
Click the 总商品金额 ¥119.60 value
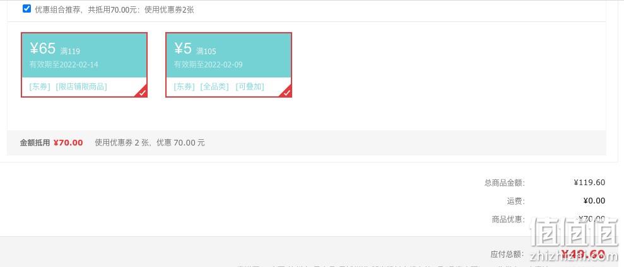[589, 183]
